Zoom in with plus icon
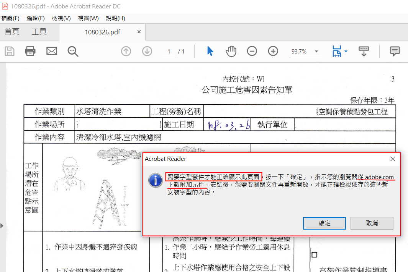Image resolution: width=408 pixels, height=272 pixels. (273, 51)
